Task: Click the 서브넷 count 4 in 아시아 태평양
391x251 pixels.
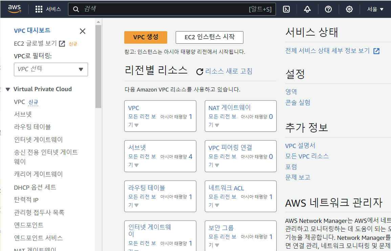Action: (191, 156)
